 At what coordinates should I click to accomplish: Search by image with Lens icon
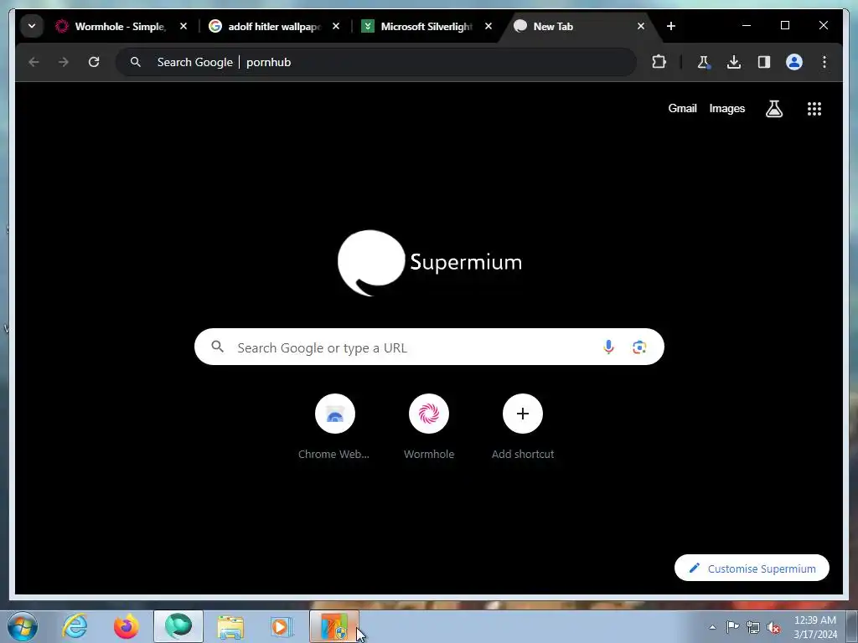coord(639,347)
